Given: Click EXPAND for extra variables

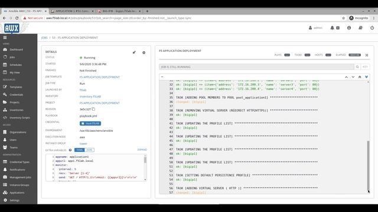Looking at the screenshot, I should [142, 150].
